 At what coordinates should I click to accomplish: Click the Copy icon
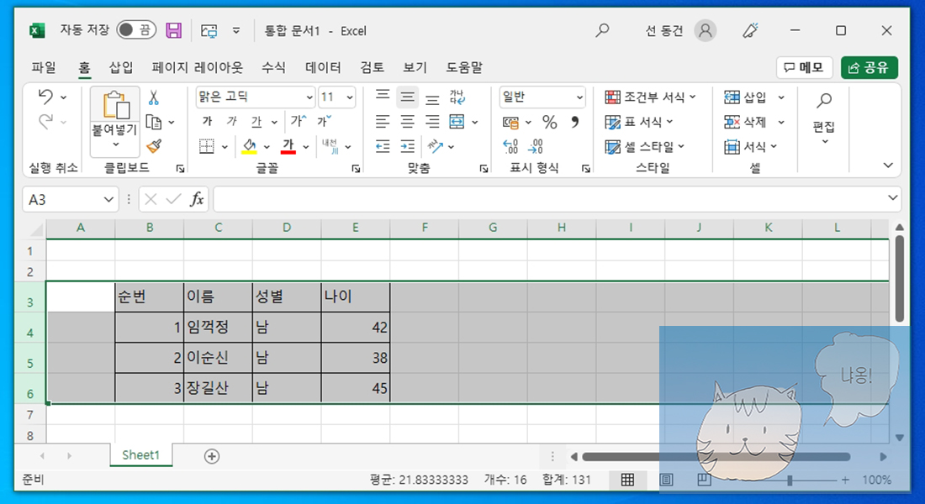[153, 122]
